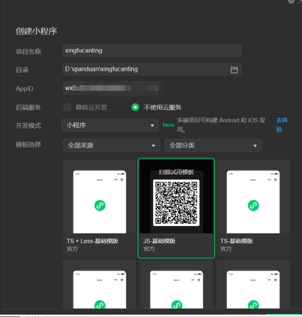Select the QR code under 扫描试用模板
Image resolution: width=302 pixels, height=317 pixels.
coord(176,203)
